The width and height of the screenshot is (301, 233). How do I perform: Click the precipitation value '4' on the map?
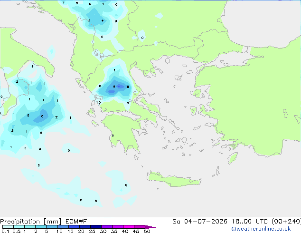(103, 20)
